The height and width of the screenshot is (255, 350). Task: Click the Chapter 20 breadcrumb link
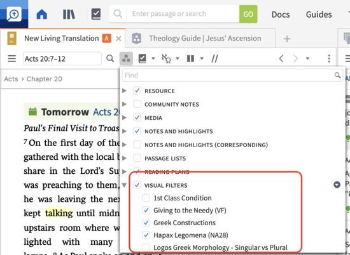tap(44, 79)
